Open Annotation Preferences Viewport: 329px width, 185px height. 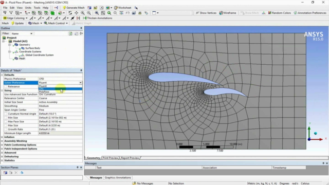click(x=310, y=13)
